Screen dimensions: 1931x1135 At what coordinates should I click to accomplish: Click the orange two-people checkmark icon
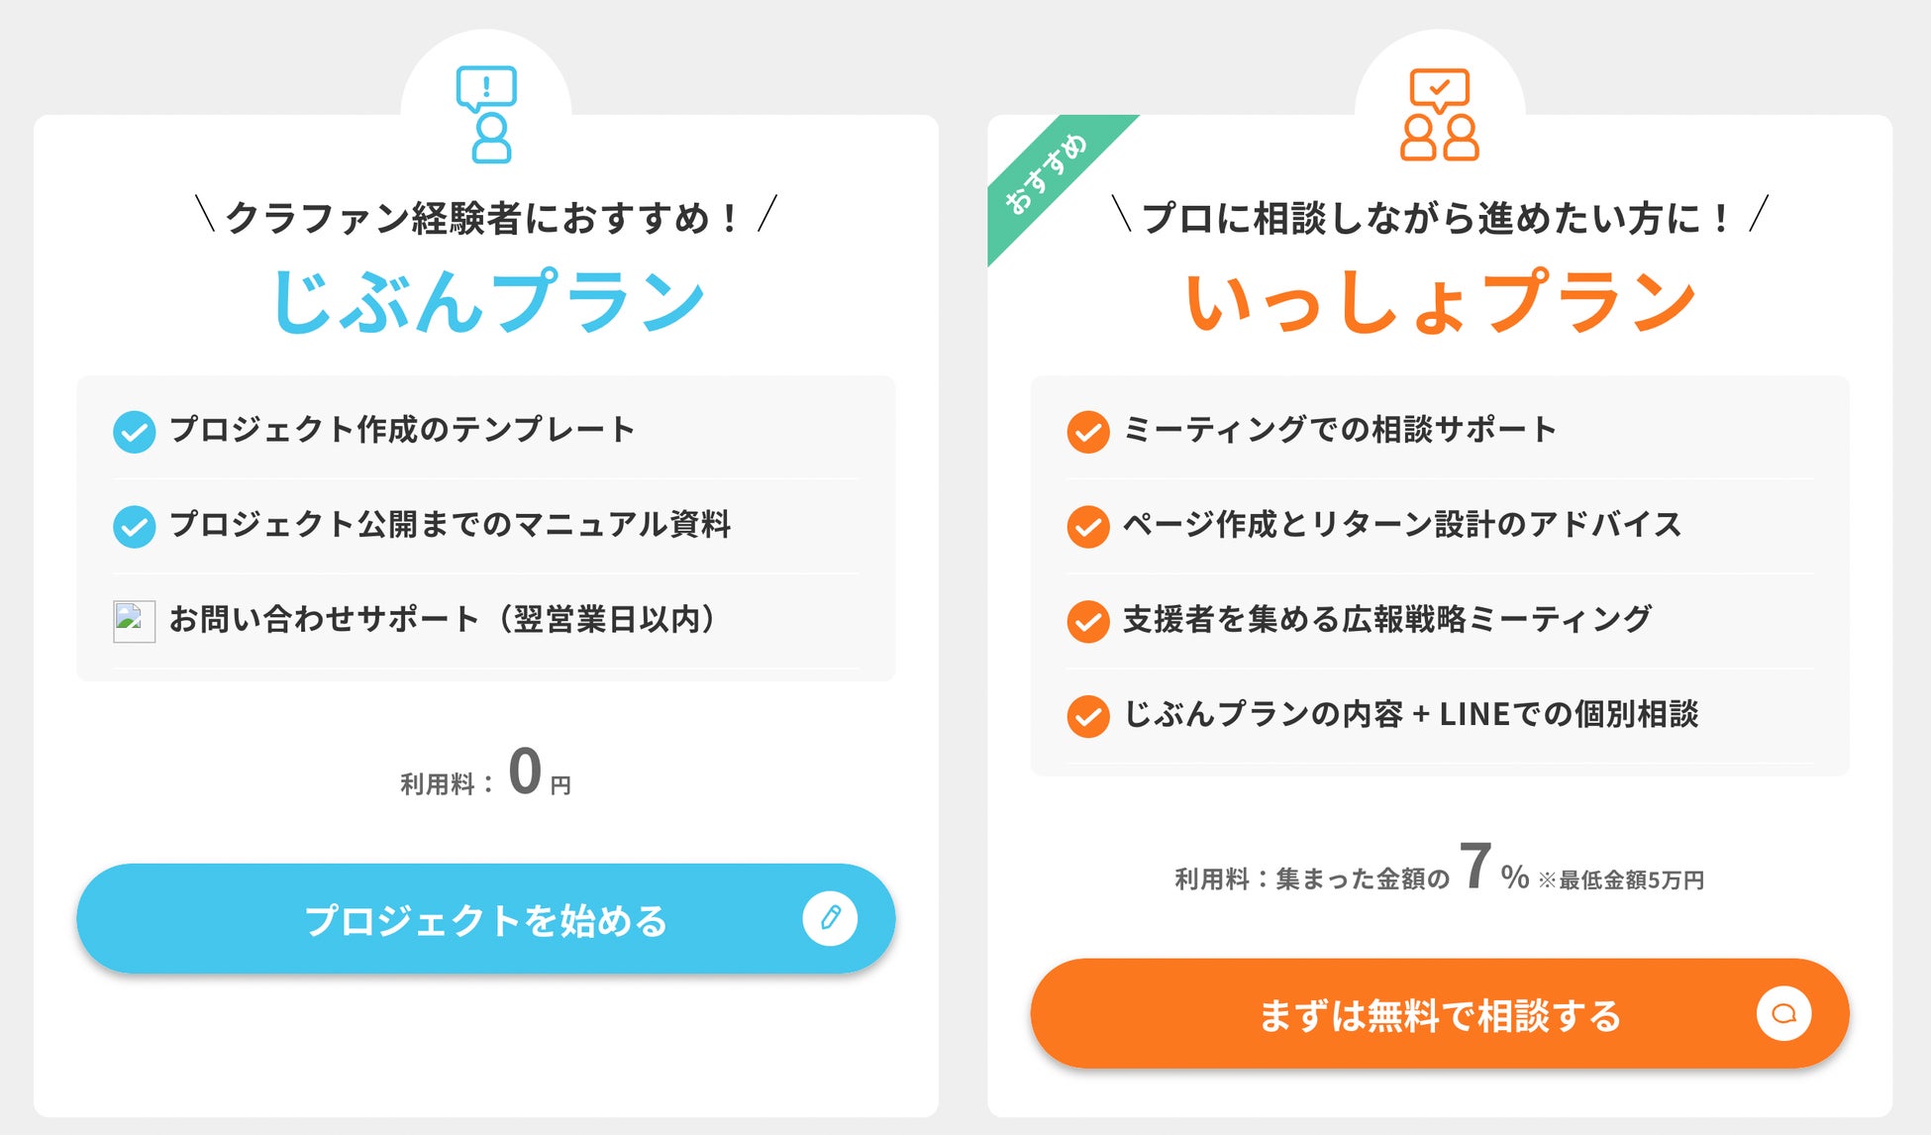[1440, 114]
